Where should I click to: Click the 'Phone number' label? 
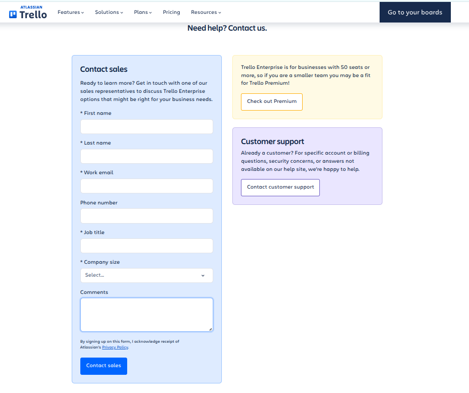98,203
